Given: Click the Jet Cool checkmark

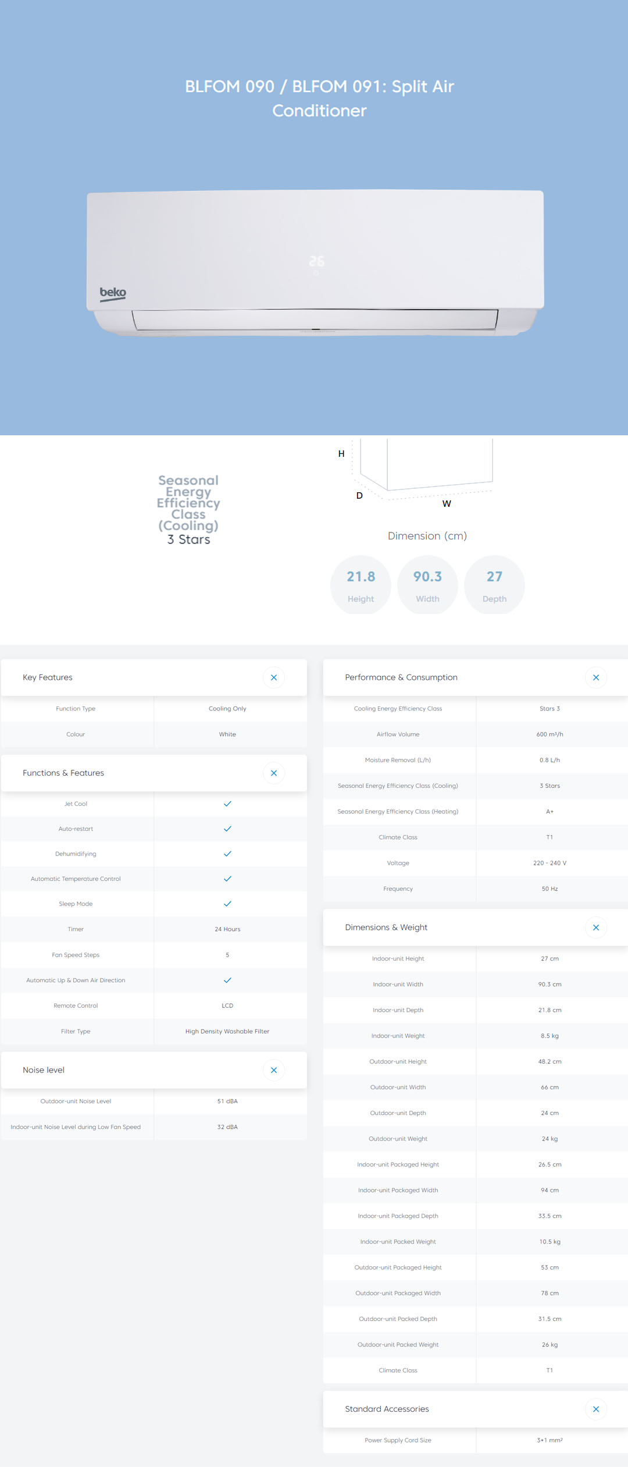Looking at the screenshot, I should 227,804.
